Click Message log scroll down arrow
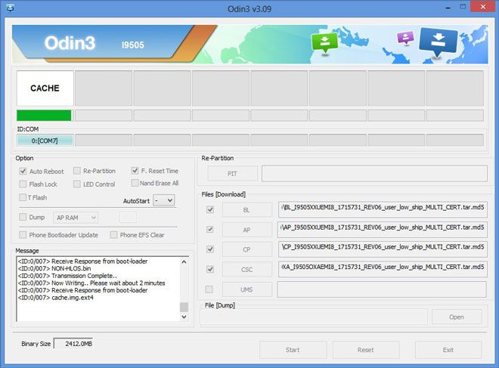The image size is (499, 368). pos(184,317)
